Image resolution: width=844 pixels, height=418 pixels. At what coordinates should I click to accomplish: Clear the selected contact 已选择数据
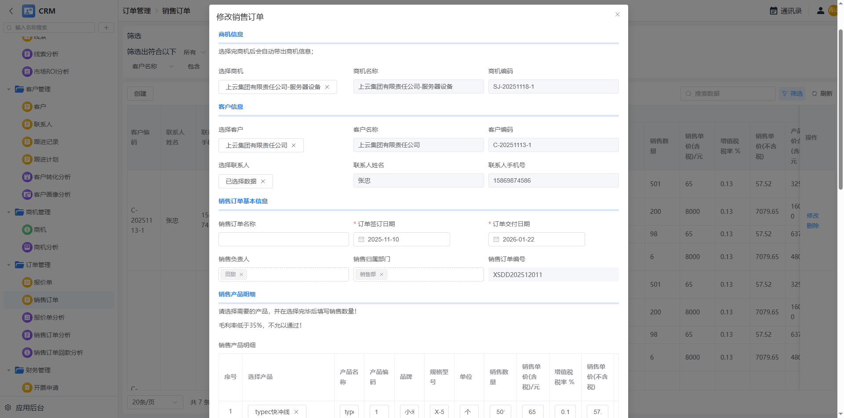tap(263, 181)
